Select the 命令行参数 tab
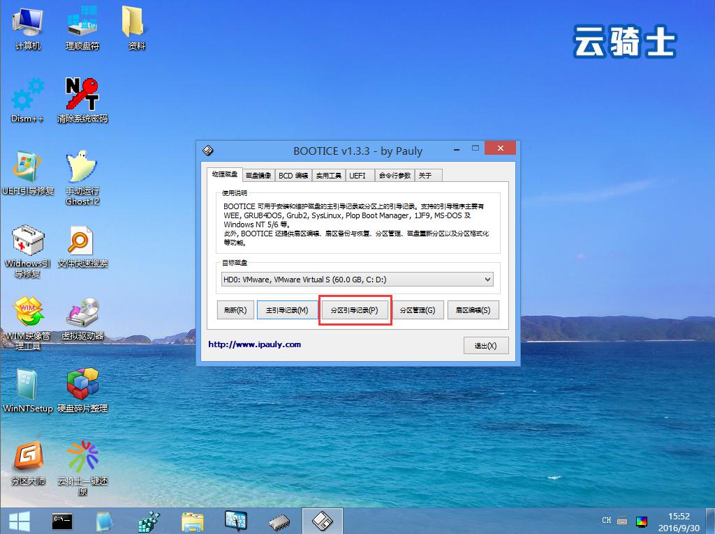 tap(395, 176)
